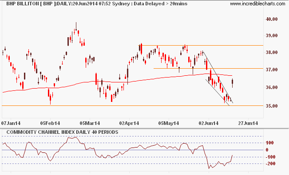The width and height of the screenshot is (289, 175).
Task: Click the orange support line at 35.00
Action: click(133, 105)
